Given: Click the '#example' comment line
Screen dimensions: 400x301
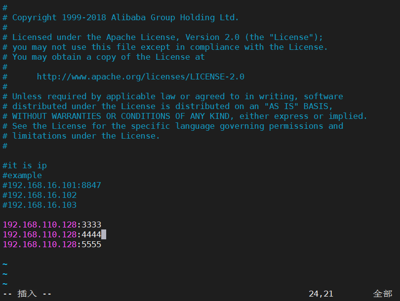Looking at the screenshot, I should [22, 176].
